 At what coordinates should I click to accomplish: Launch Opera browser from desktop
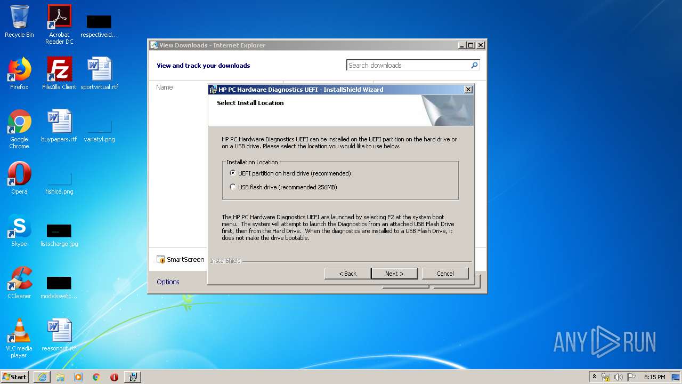[19, 178]
